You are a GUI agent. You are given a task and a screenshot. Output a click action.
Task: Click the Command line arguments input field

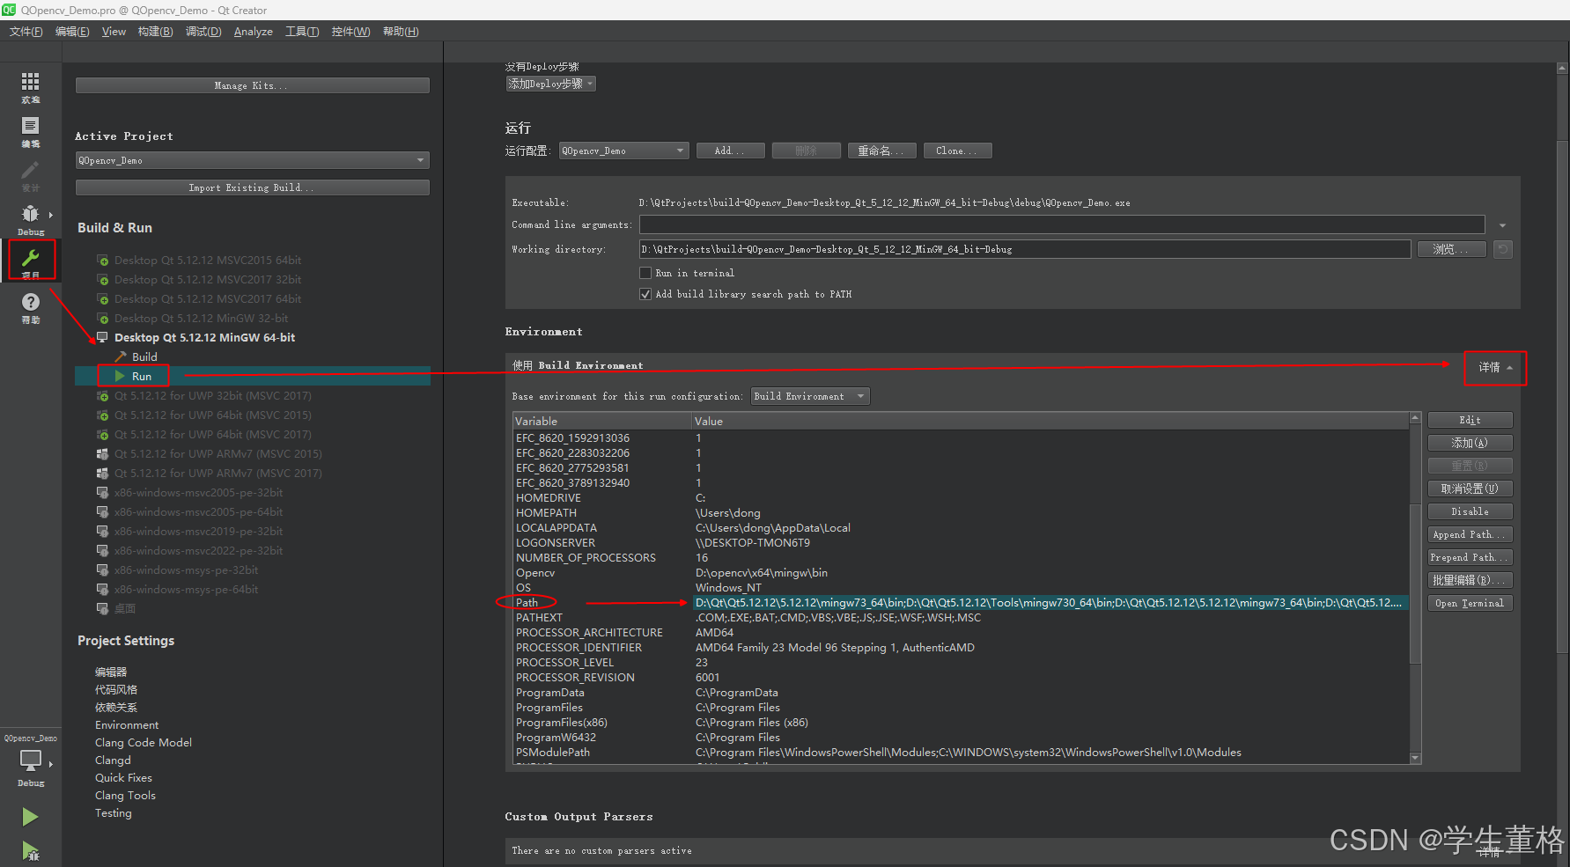tap(1062, 224)
